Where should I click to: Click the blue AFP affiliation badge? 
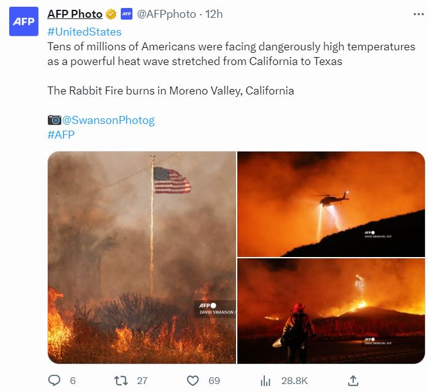(x=126, y=14)
